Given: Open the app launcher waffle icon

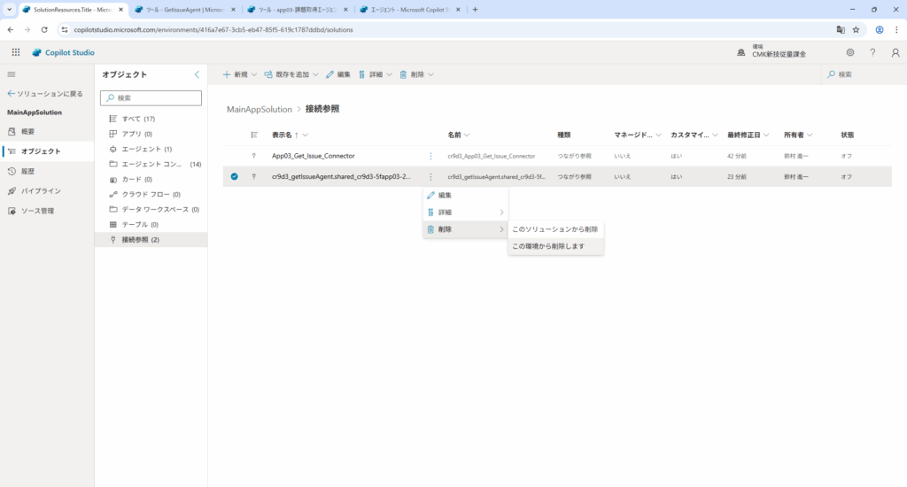Looking at the screenshot, I should point(16,52).
